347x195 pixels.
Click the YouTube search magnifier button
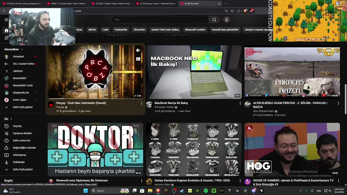(214, 19)
